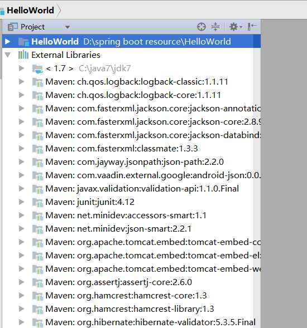Expand the HelloWorld project root node
Viewport: 307px width, 328px height.
click(8, 41)
